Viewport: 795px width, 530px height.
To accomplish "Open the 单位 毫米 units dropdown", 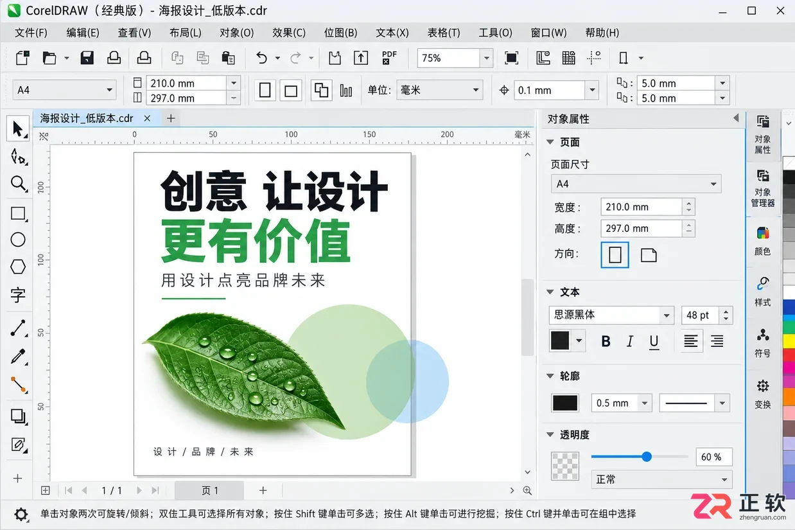I will [x=439, y=91].
